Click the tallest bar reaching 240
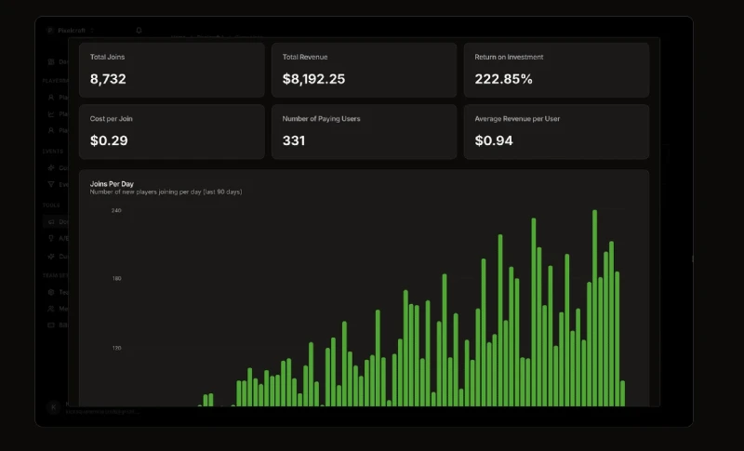The height and width of the screenshot is (451, 744). point(594,308)
